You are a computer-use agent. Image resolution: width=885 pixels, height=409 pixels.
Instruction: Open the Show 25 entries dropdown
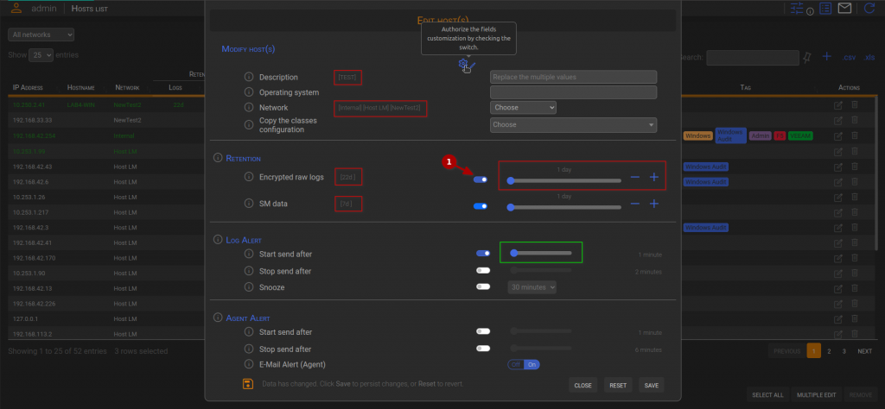[x=41, y=55]
